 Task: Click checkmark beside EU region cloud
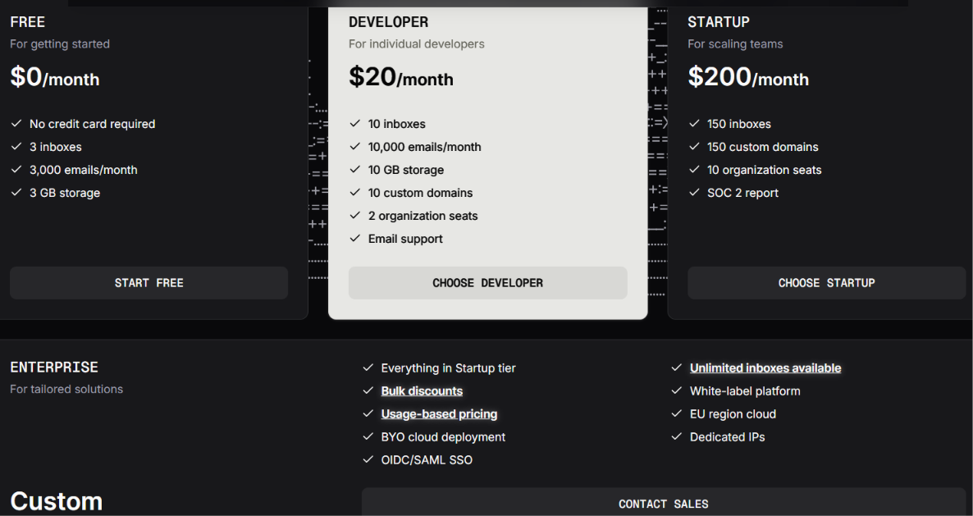pos(677,413)
